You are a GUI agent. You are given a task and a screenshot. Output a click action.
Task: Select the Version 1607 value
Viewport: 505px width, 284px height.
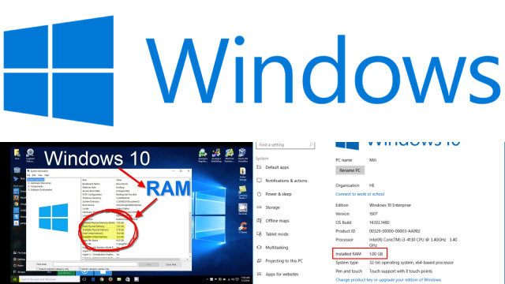[373, 214]
